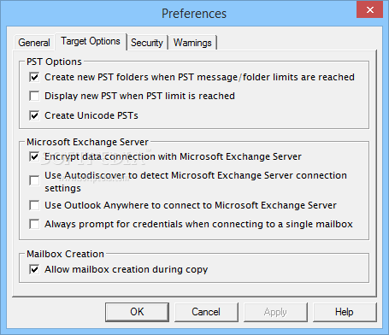Check Use Outlook Anywhere to connect option

point(34,205)
